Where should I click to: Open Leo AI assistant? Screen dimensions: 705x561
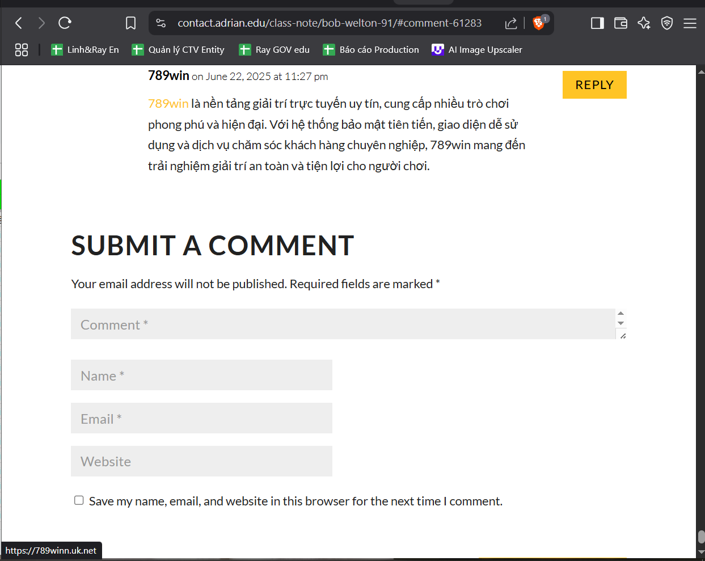pos(644,23)
